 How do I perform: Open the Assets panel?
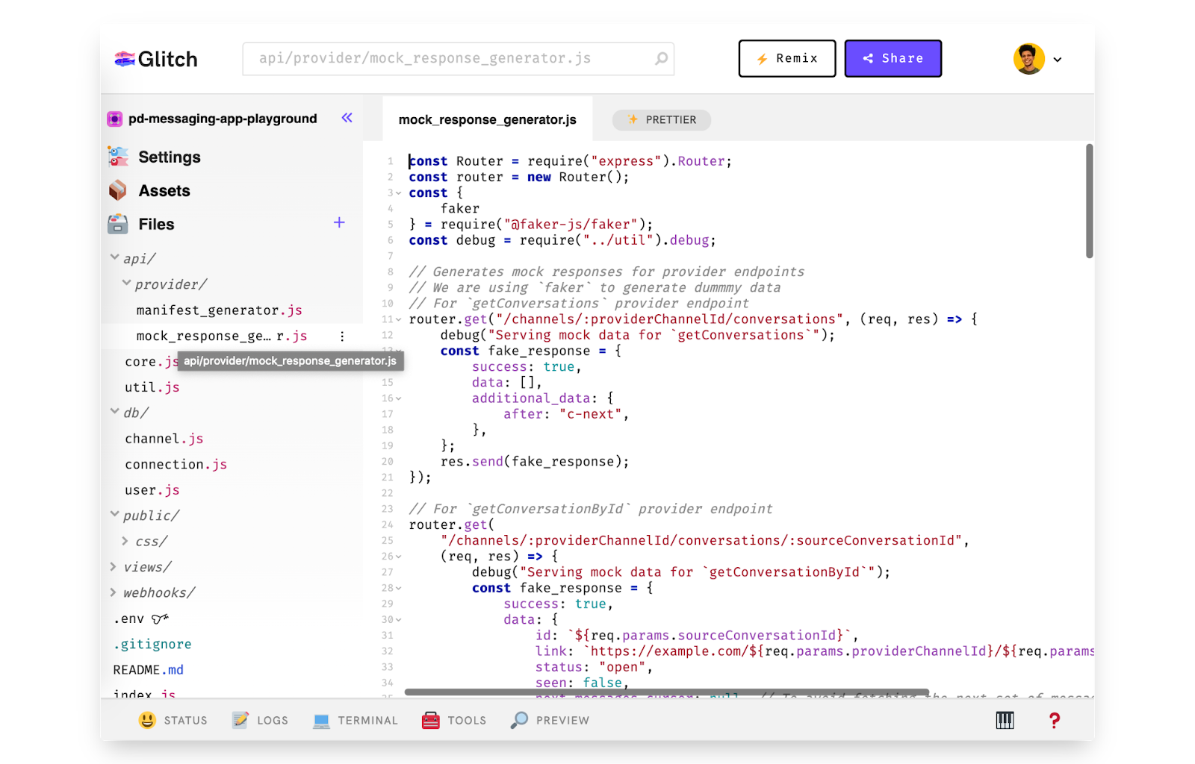[x=164, y=190]
